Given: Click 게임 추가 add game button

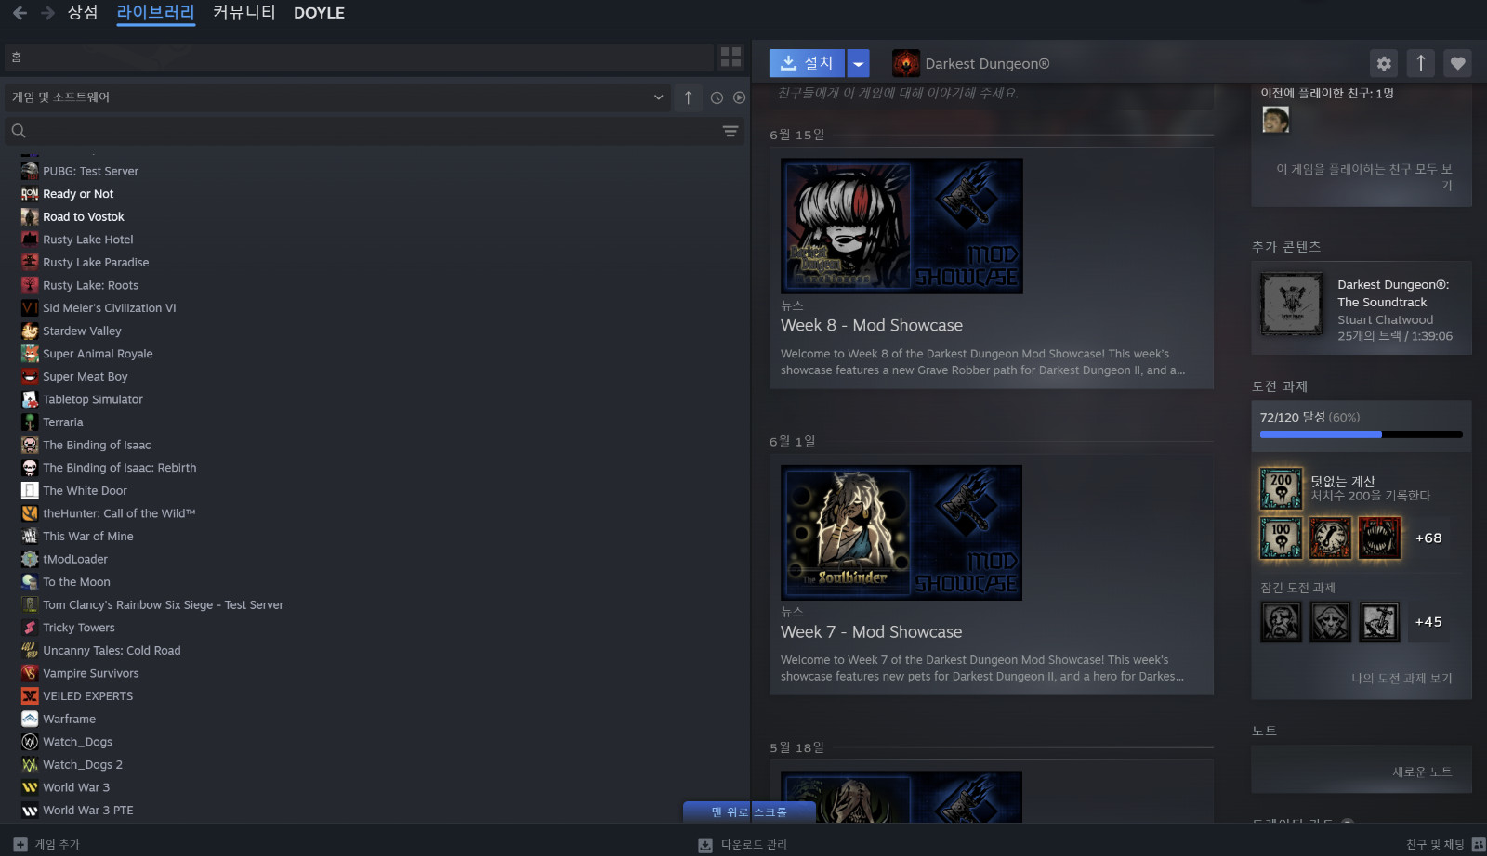Looking at the screenshot, I should pyautogui.click(x=46, y=844).
